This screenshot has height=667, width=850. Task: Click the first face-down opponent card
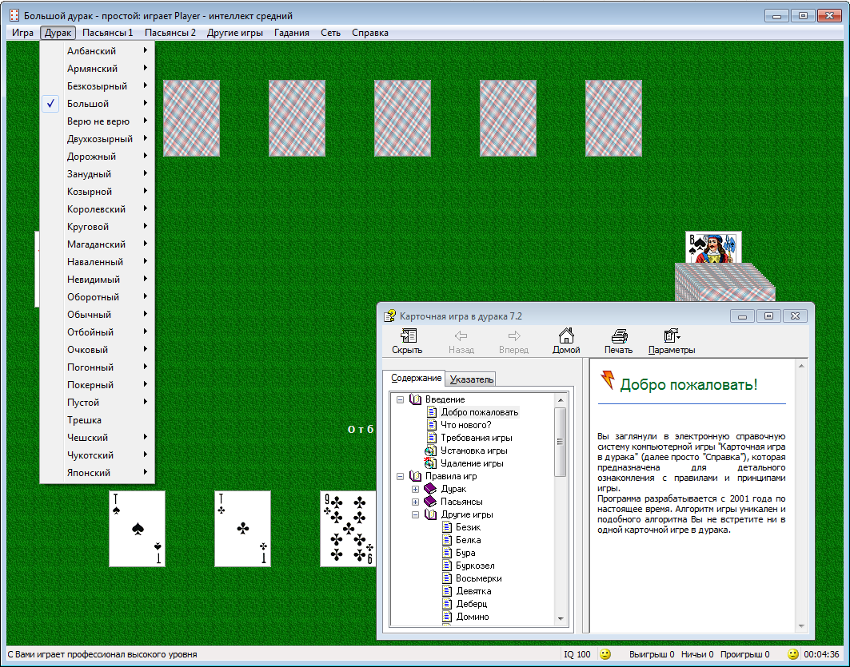point(191,118)
